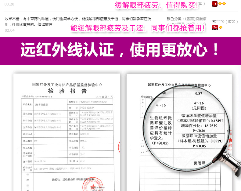Click the 样品等级 label cell
Image resolution: width=241 pixels, height=191 pixels.
(74, 141)
